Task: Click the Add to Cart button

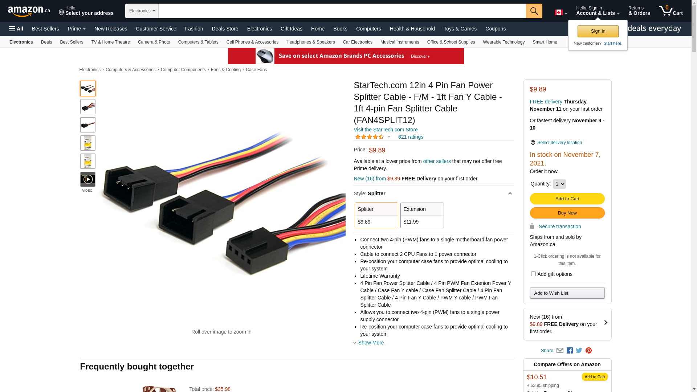Action: (567, 199)
